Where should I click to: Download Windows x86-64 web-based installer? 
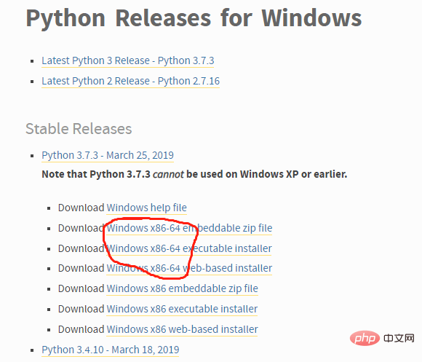tap(189, 268)
